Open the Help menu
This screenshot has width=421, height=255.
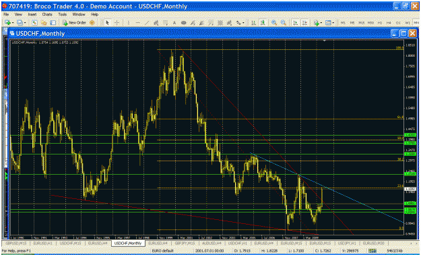94,14
